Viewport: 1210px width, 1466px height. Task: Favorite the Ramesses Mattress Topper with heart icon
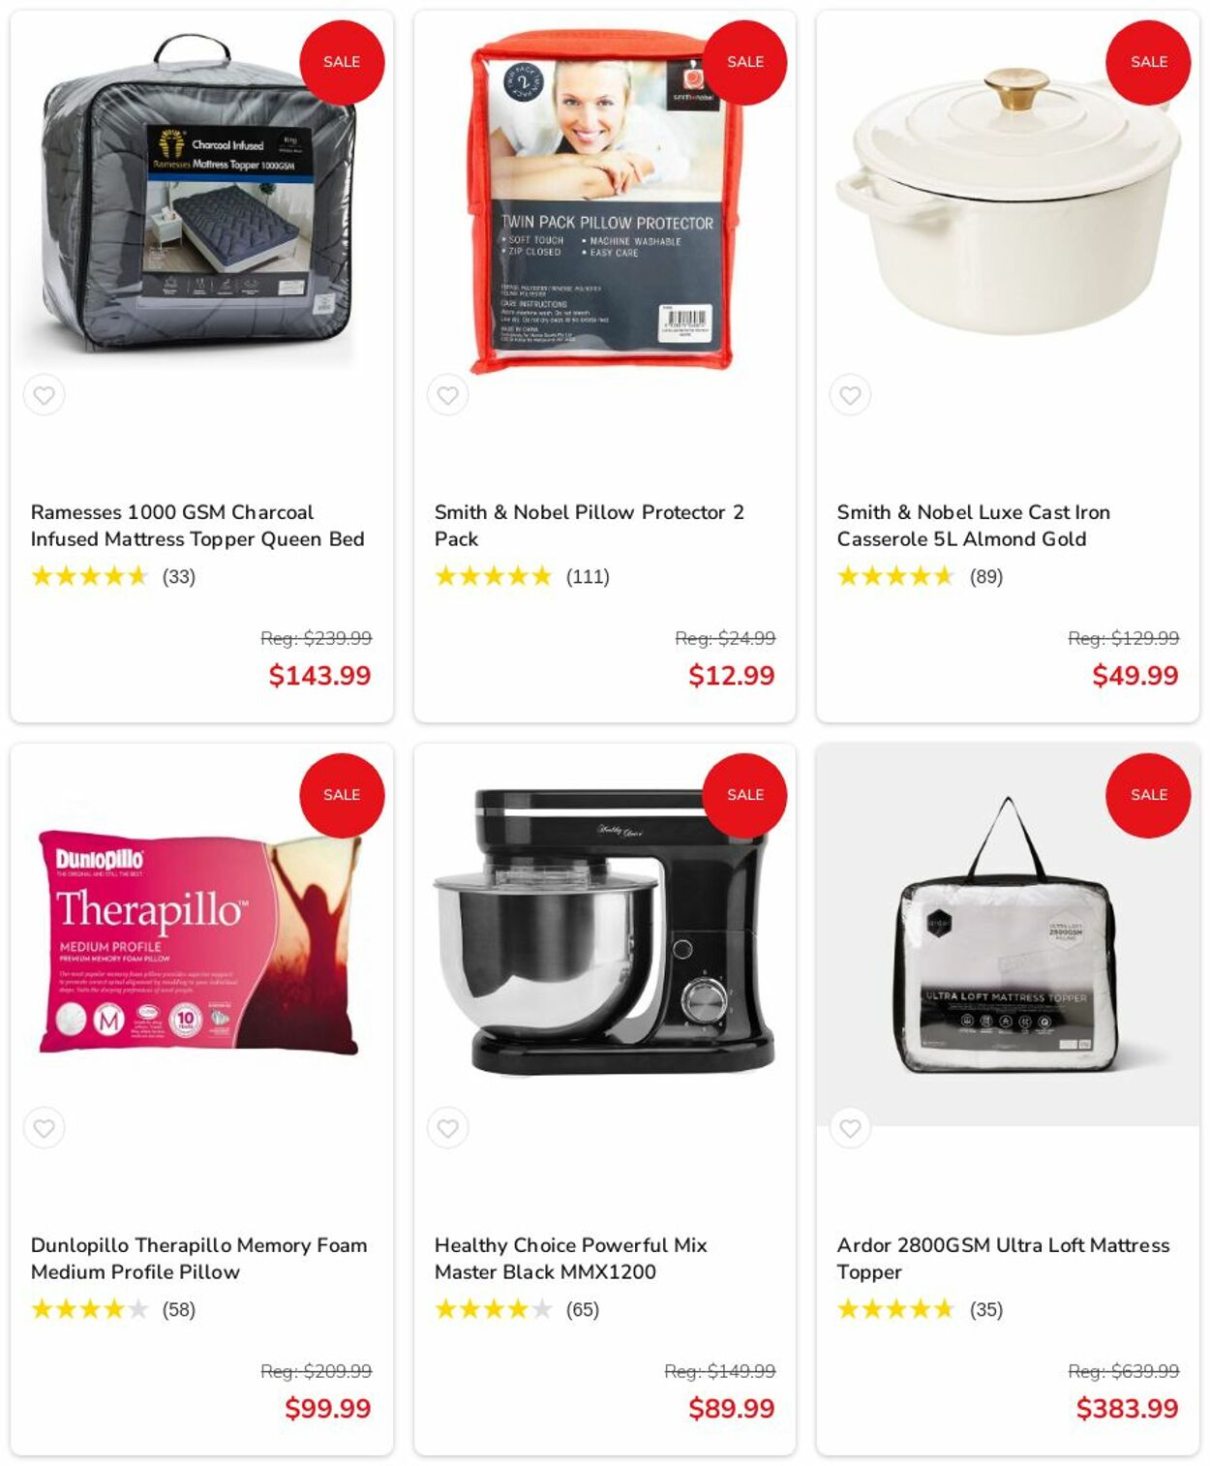pyautogui.click(x=45, y=395)
